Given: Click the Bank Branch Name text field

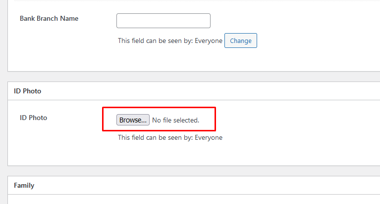Looking at the screenshot, I should coord(163,21).
